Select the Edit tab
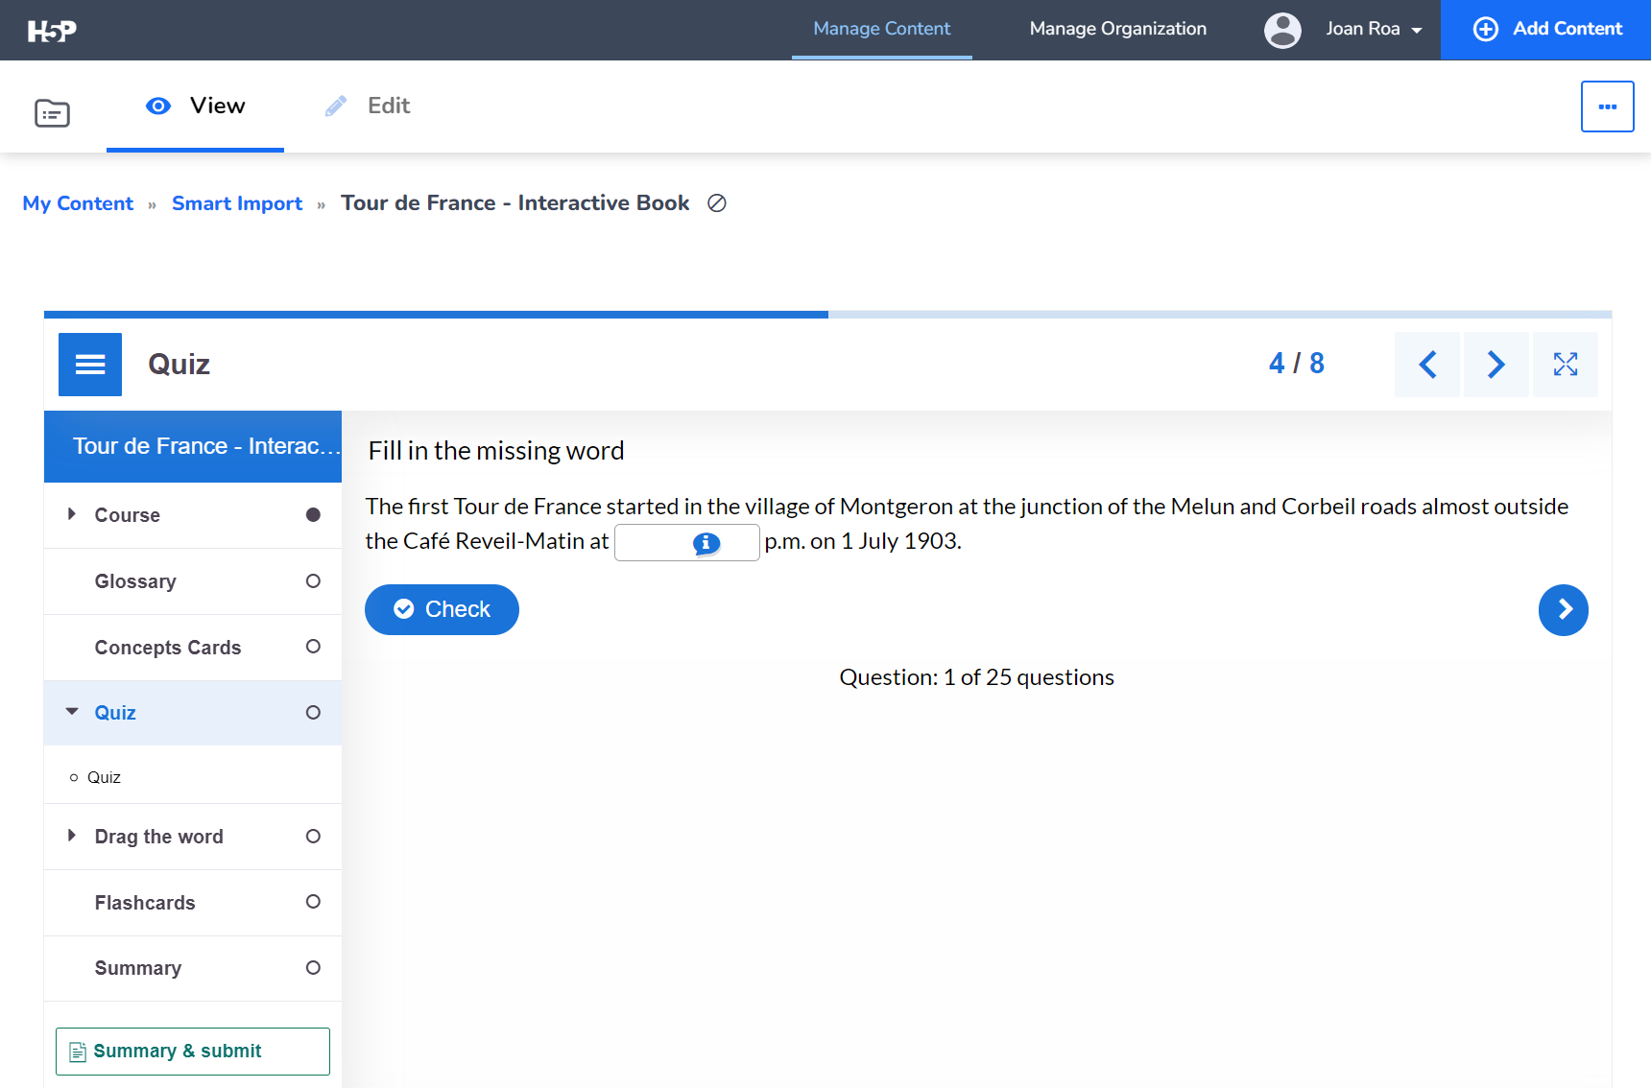The width and height of the screenshot is (1651, 1088). coord(369,106)
